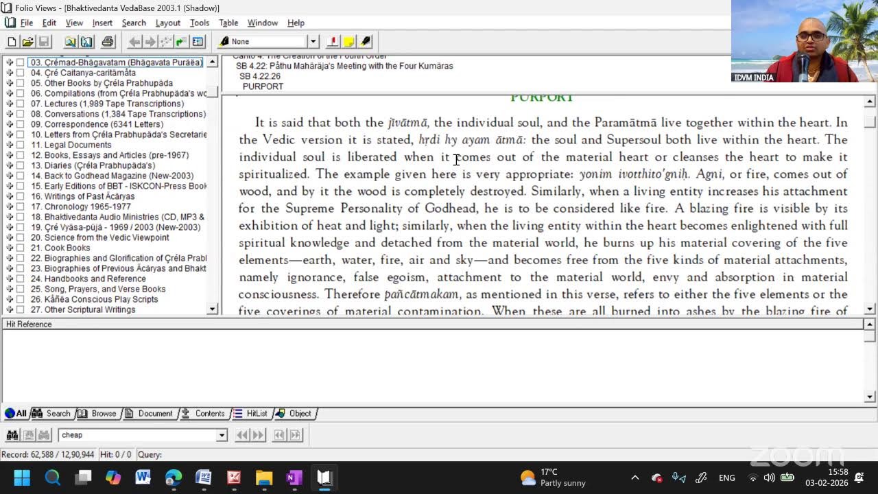This screenshot has width=878, height=494.
Task: Click the green arrow toolbar icon
Action: (x=181, y=42)
